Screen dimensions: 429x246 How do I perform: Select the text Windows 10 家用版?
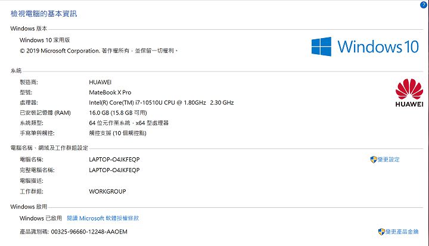45,40
